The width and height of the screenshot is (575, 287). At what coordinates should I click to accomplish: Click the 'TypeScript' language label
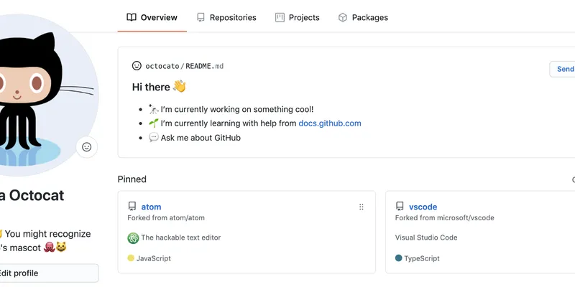(422, 258)
